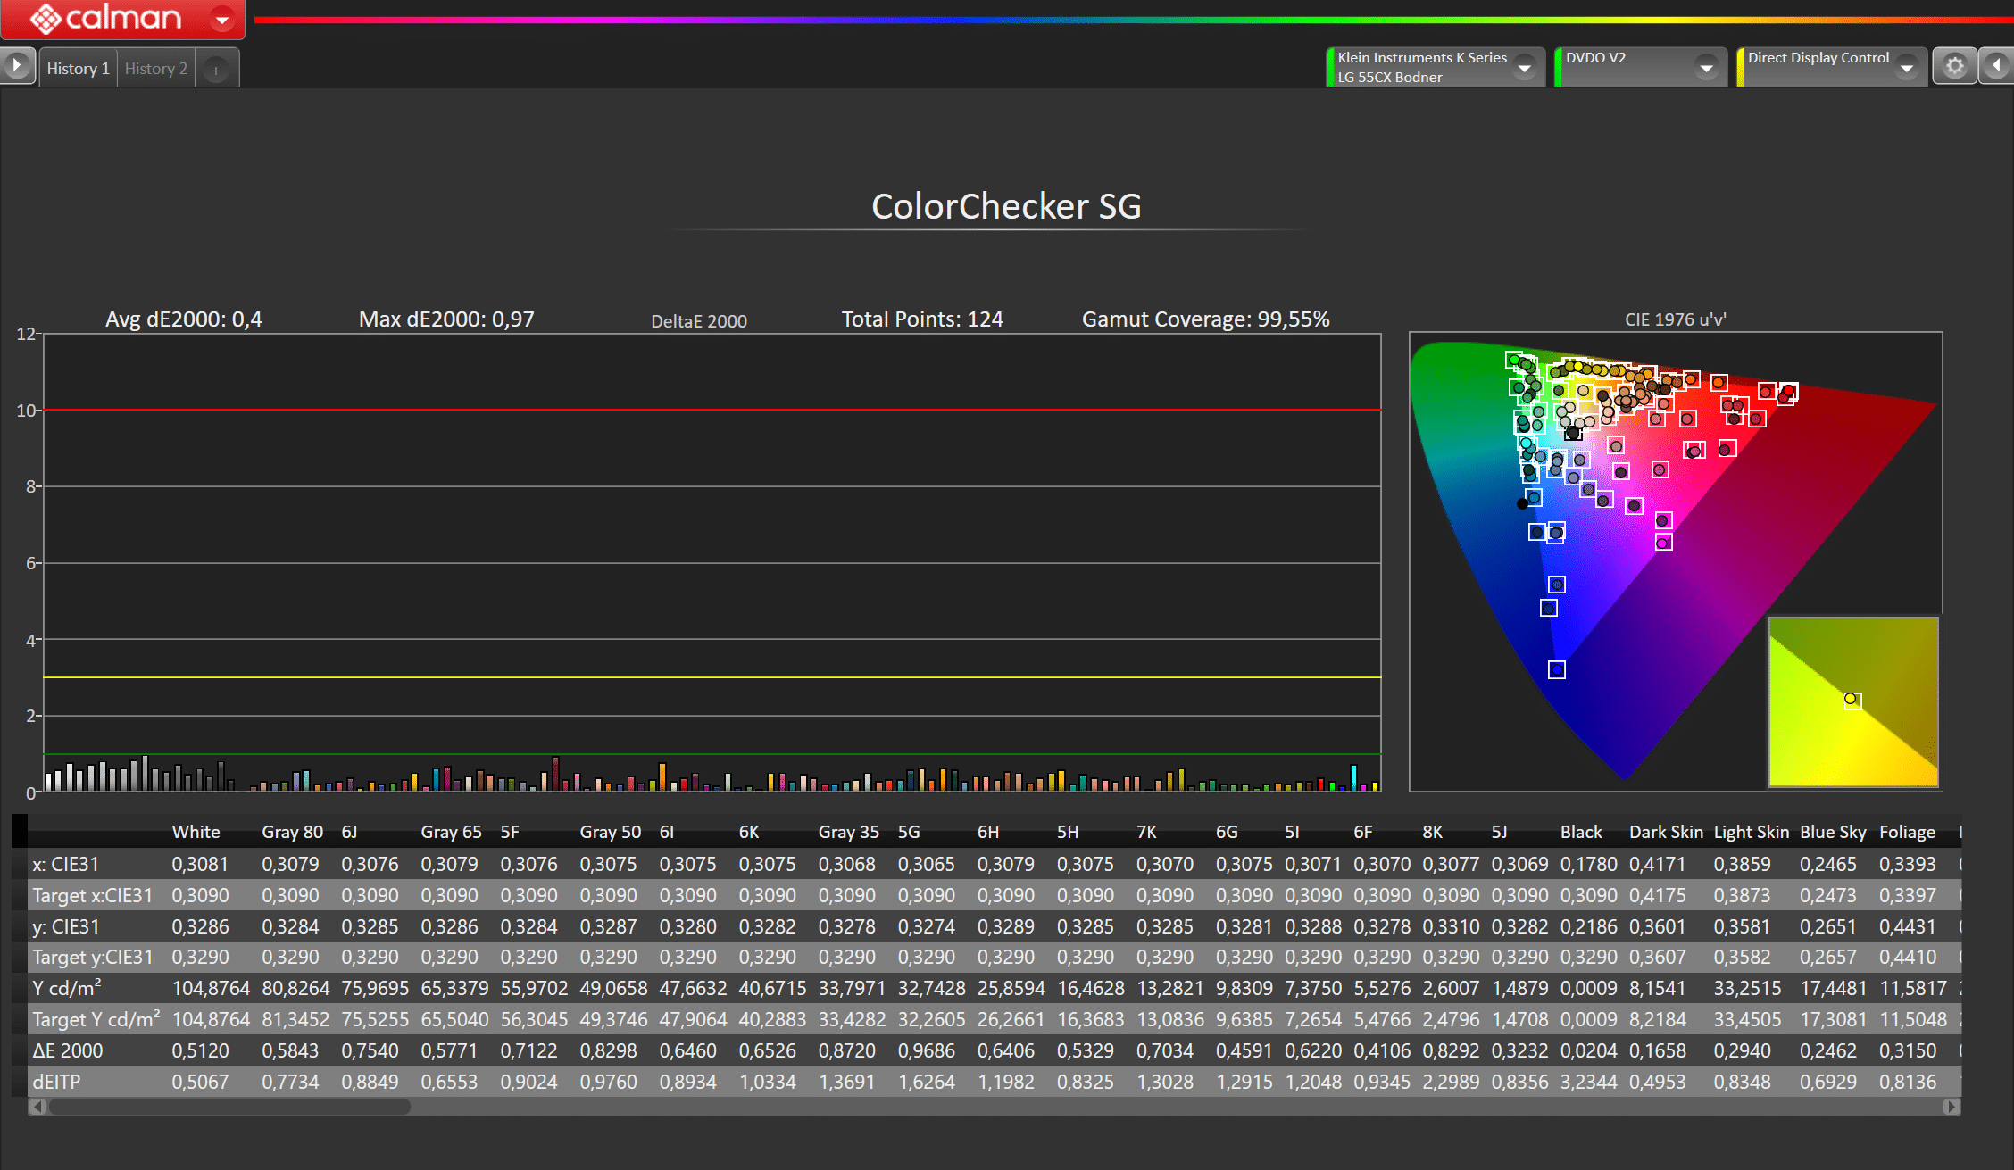Click the blue primary target square in CIE chart
Screen dimensions: 2014x1170
[1556, 669]
